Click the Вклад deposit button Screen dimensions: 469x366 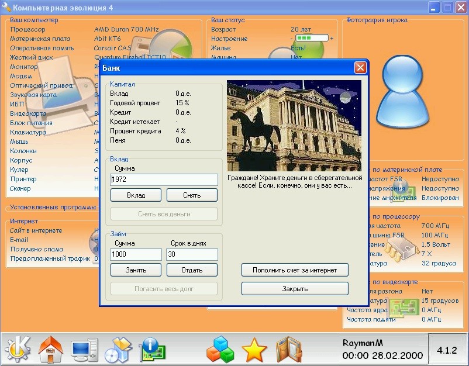pyautogui.click(x=136, y=195)
